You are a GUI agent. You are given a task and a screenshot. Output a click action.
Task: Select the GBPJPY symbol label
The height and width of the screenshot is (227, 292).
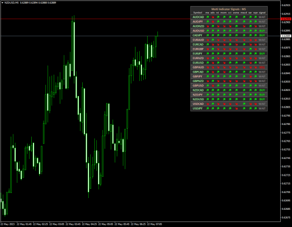click(x=198, y=76)
